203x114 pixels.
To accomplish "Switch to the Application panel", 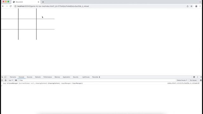I will coord(66,77).
